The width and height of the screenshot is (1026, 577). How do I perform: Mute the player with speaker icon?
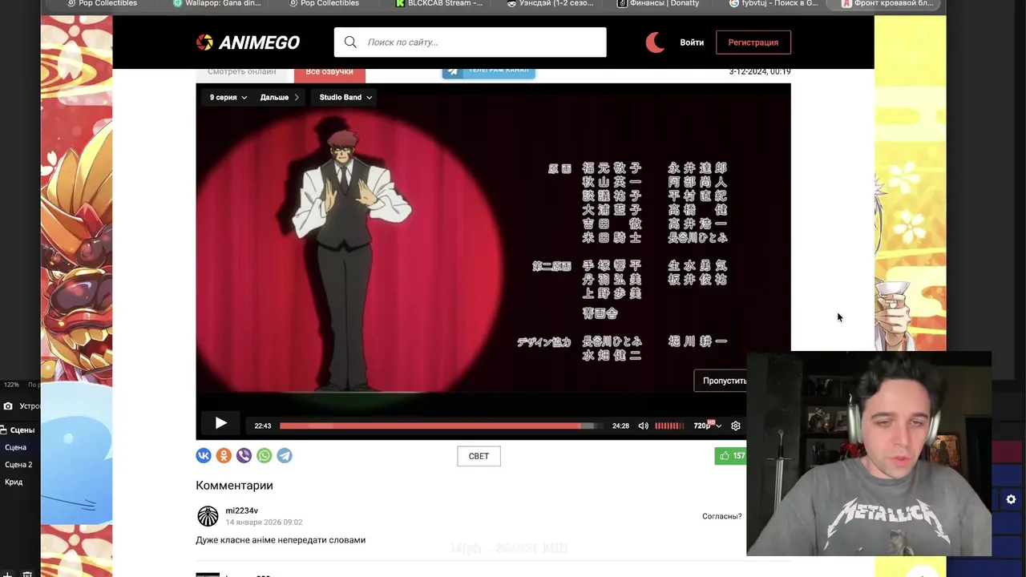coord(643,426)
